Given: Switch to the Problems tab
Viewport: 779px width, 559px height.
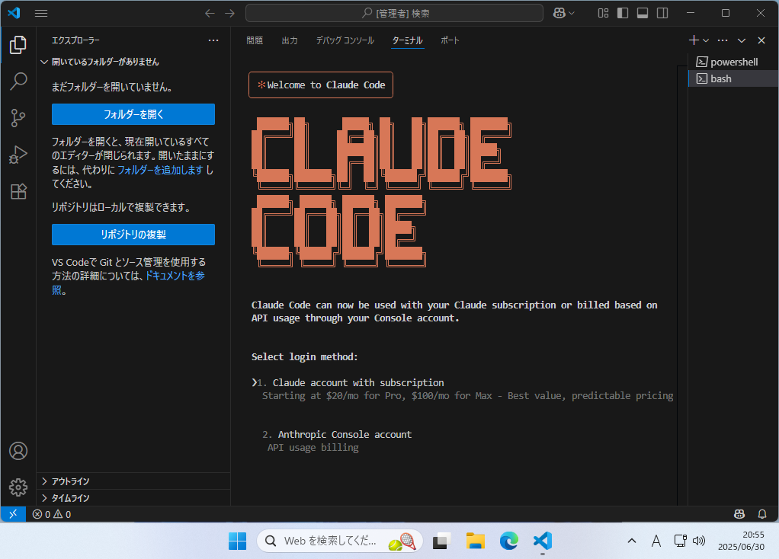Looking at the screenshot, I should 255,40.
